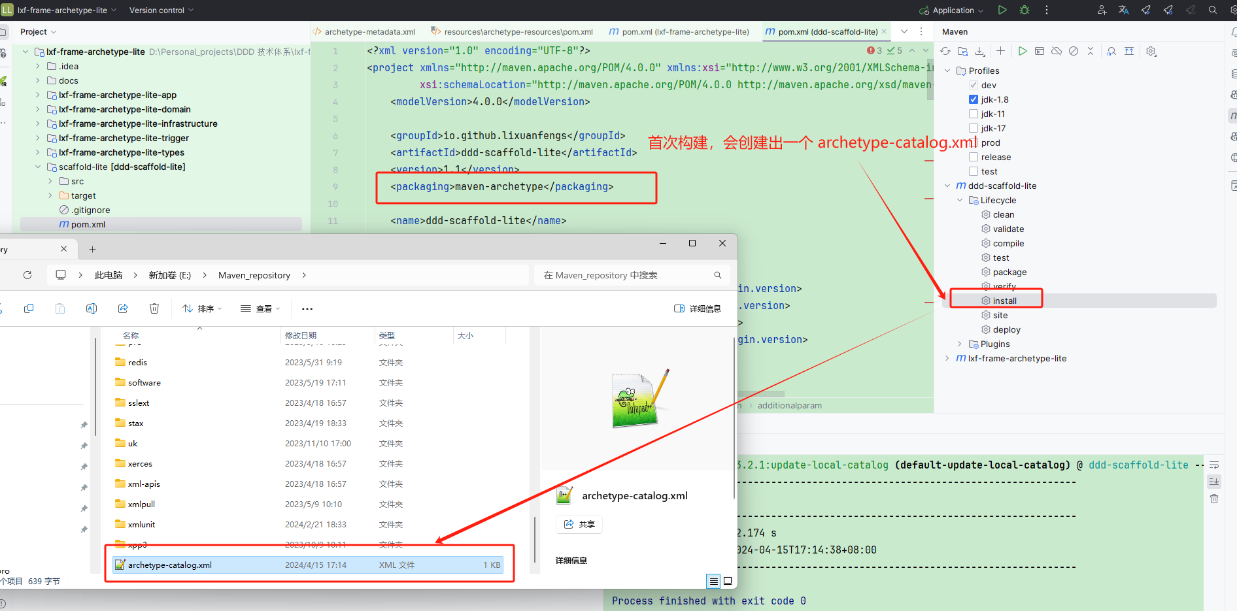Search in Maven_repository search box
Screen dimensions: 1237x611
coord(631,275)
